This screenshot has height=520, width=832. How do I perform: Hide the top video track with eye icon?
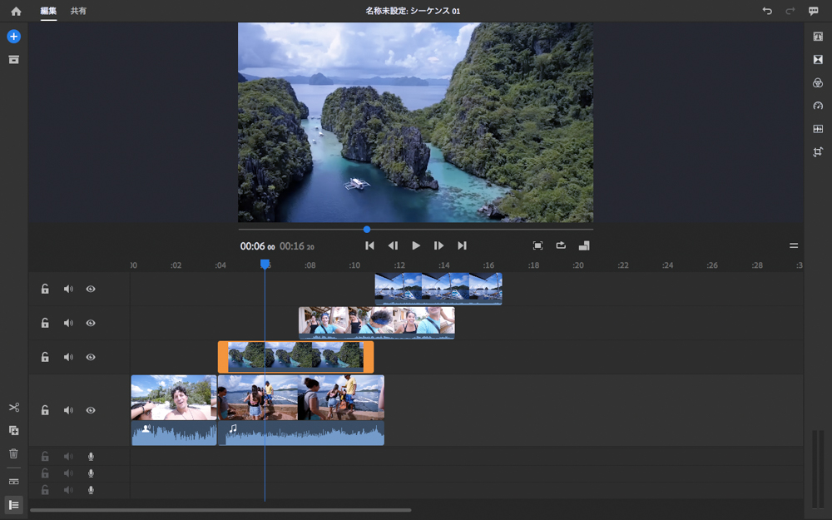click(x=91, y=290)
